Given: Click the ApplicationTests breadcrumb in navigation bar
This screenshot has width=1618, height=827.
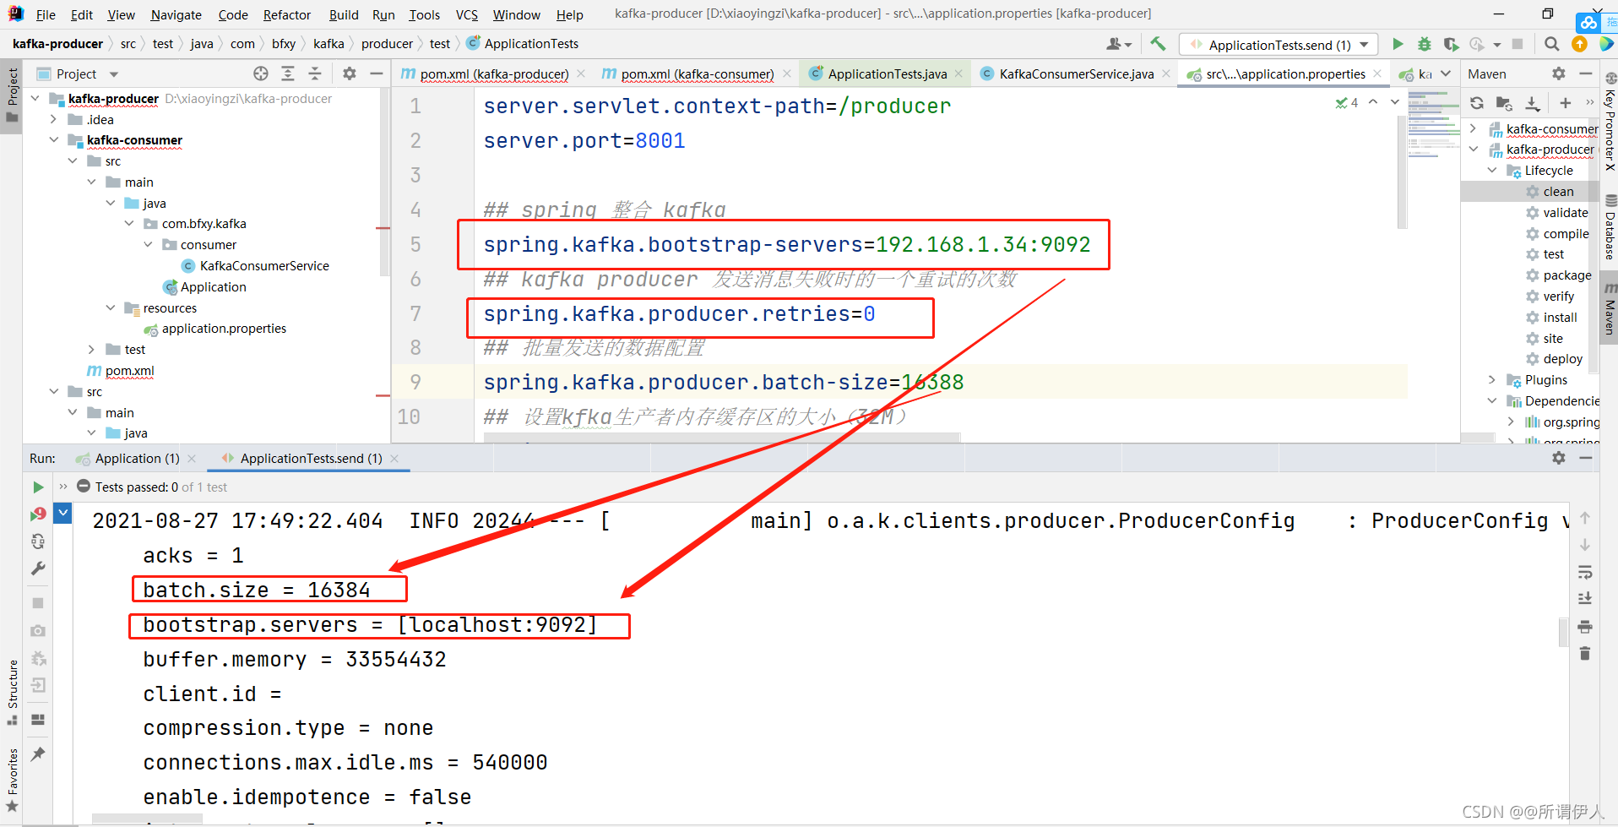Looking at the screenshot, I should pyautogui.click(x=531, y=43).
